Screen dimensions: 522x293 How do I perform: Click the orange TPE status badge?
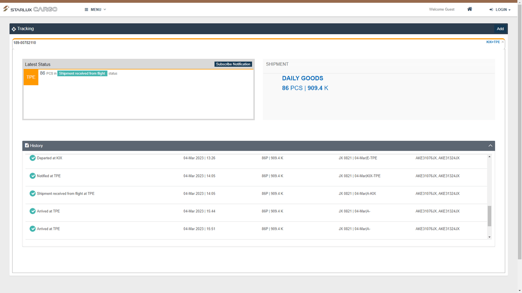coord(31,77)
